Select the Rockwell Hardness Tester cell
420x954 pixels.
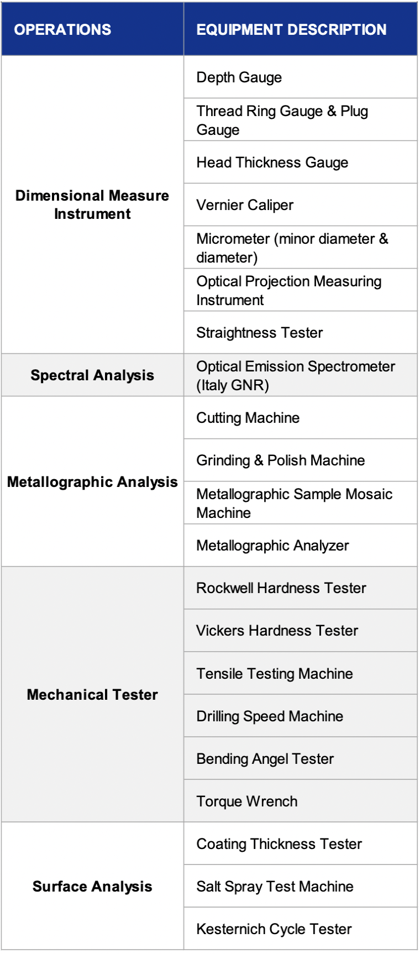[x=301, y=588]
